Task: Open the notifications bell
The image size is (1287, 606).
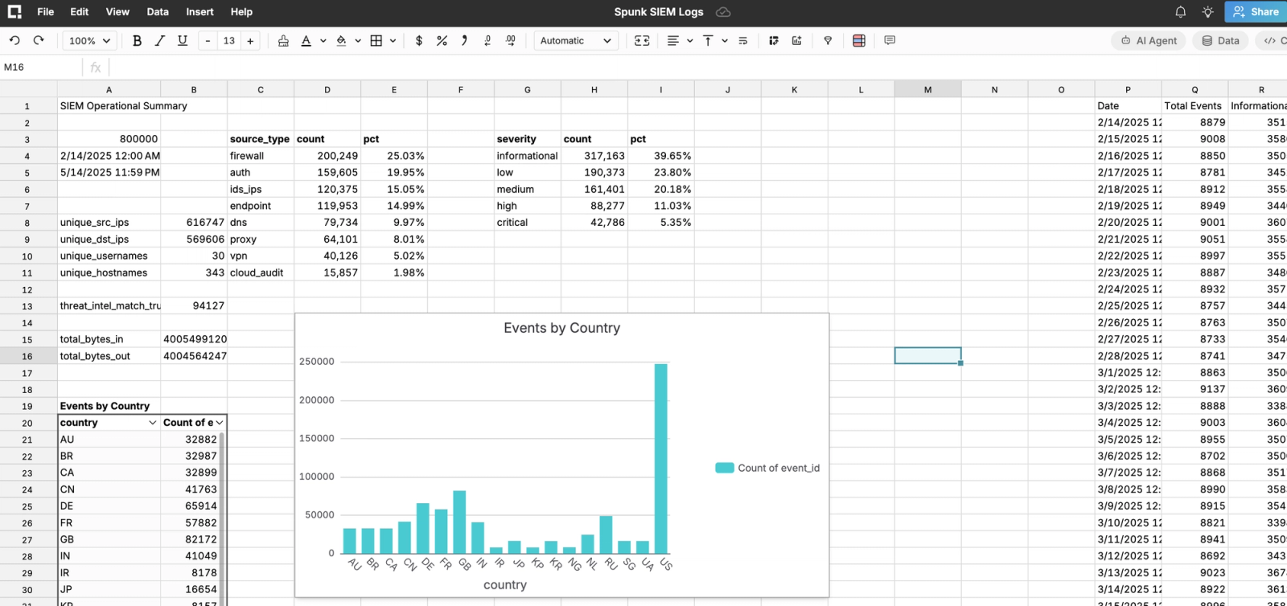Action: (x=1180, y=12)
